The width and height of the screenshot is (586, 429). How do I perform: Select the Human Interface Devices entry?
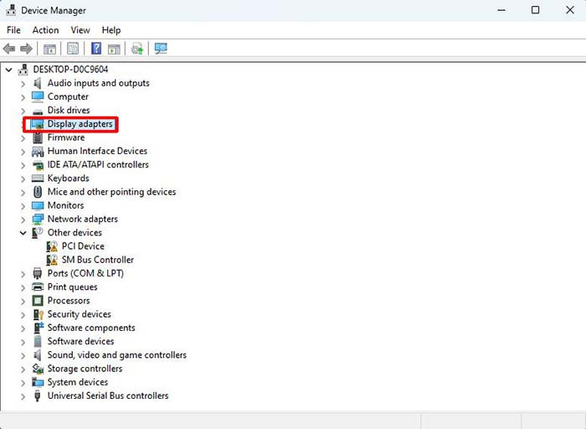point(97,151)
